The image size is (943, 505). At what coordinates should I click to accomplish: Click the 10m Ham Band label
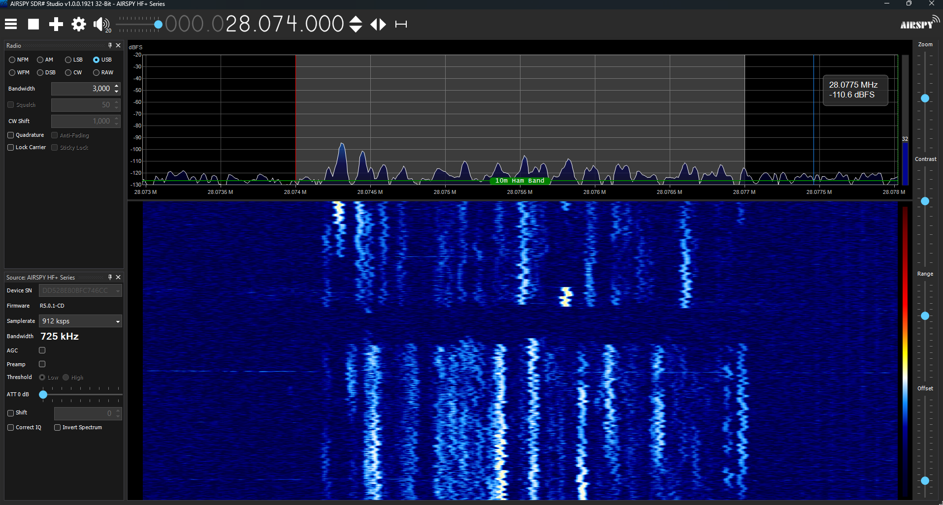tap(520, 181)
